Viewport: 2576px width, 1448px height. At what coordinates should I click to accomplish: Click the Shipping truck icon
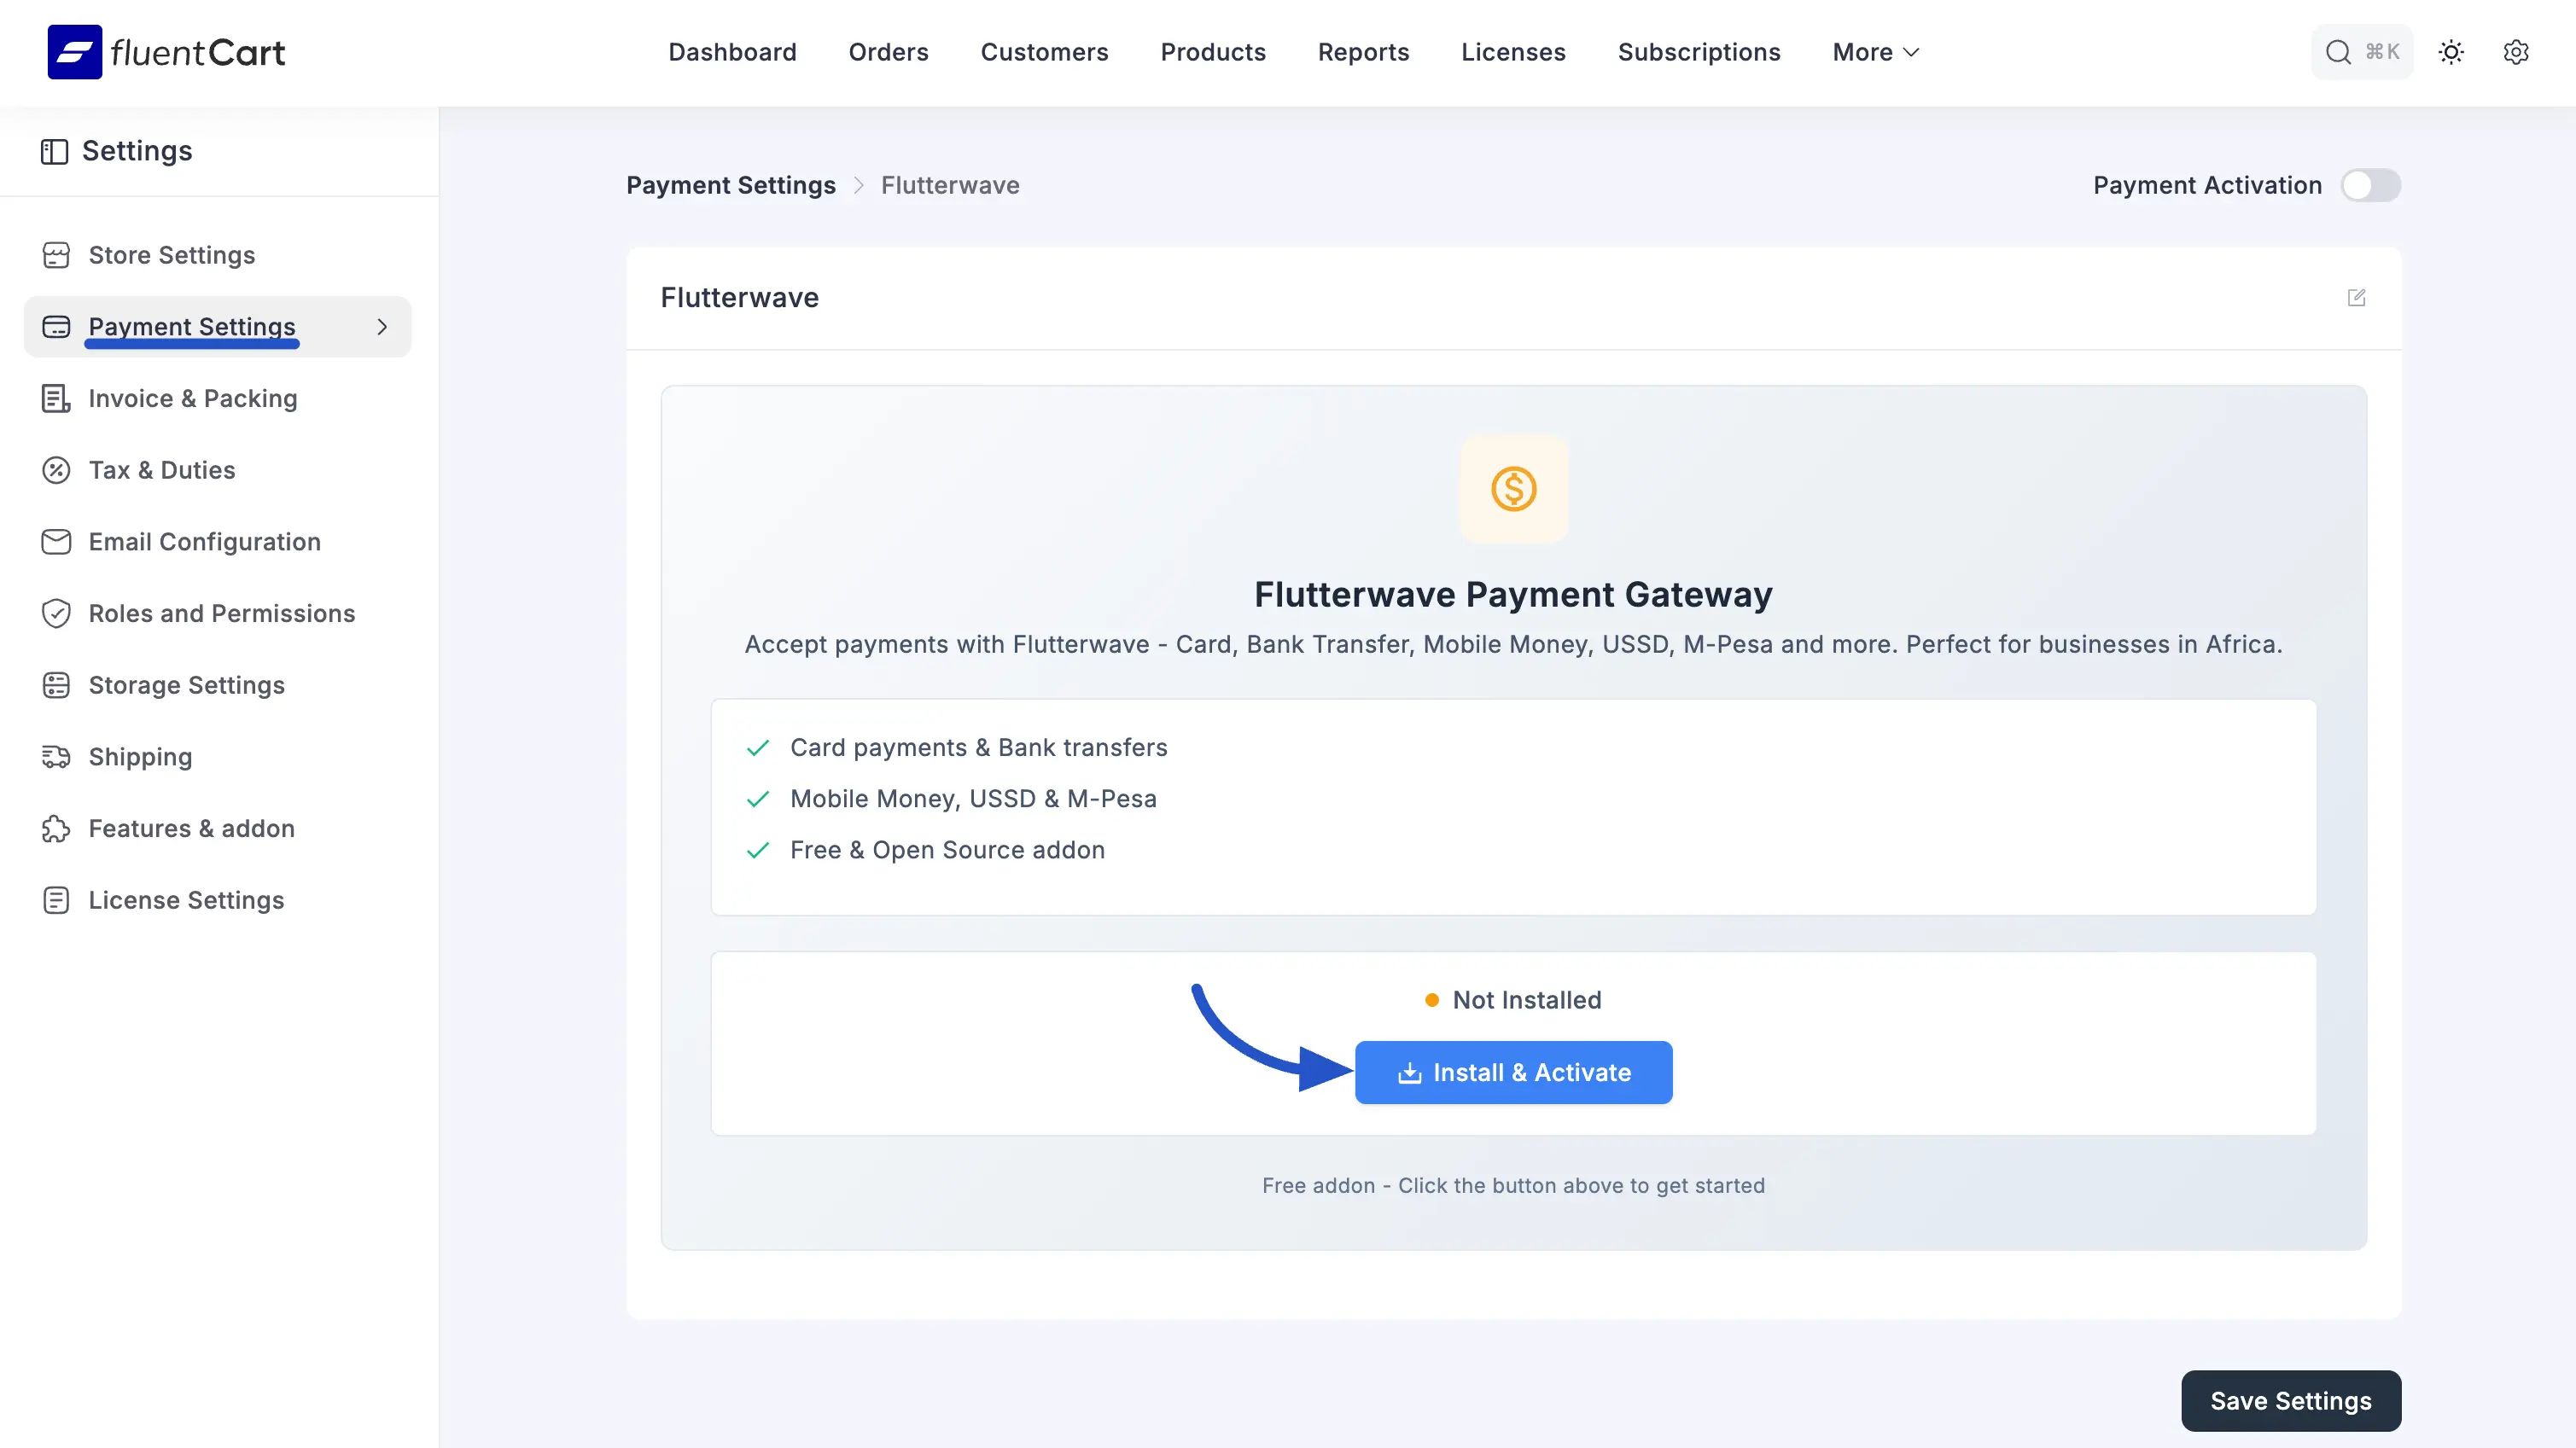tap(56, 757)
